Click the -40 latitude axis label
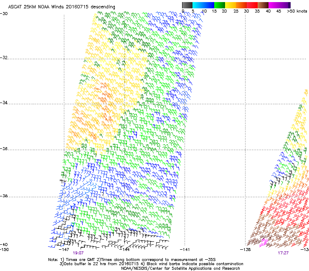This screenshot has height=271, width=309. (4, 244)
